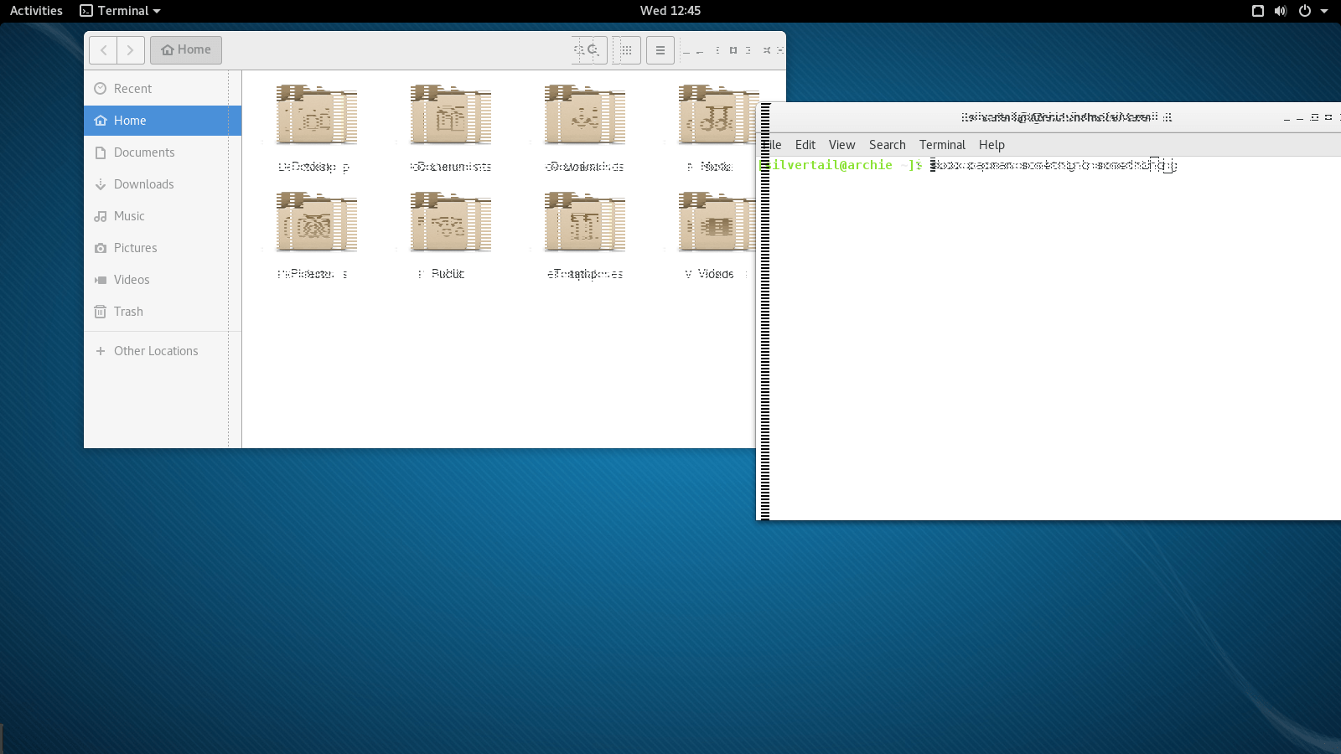Image resolution: width=1341 pixels, height=754 pixels.
Task: Open the Templates folder icon
Action: [584, 224]
